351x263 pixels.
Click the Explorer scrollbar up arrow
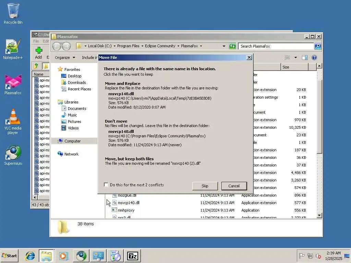pyautogui.click(x=319, y=66)
